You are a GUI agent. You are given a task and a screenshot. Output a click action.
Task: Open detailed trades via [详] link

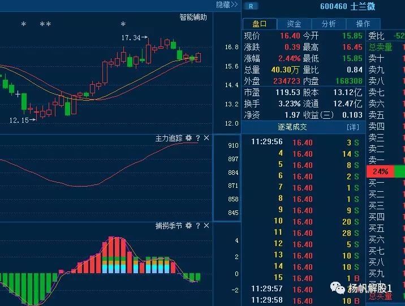coord(353,127)
